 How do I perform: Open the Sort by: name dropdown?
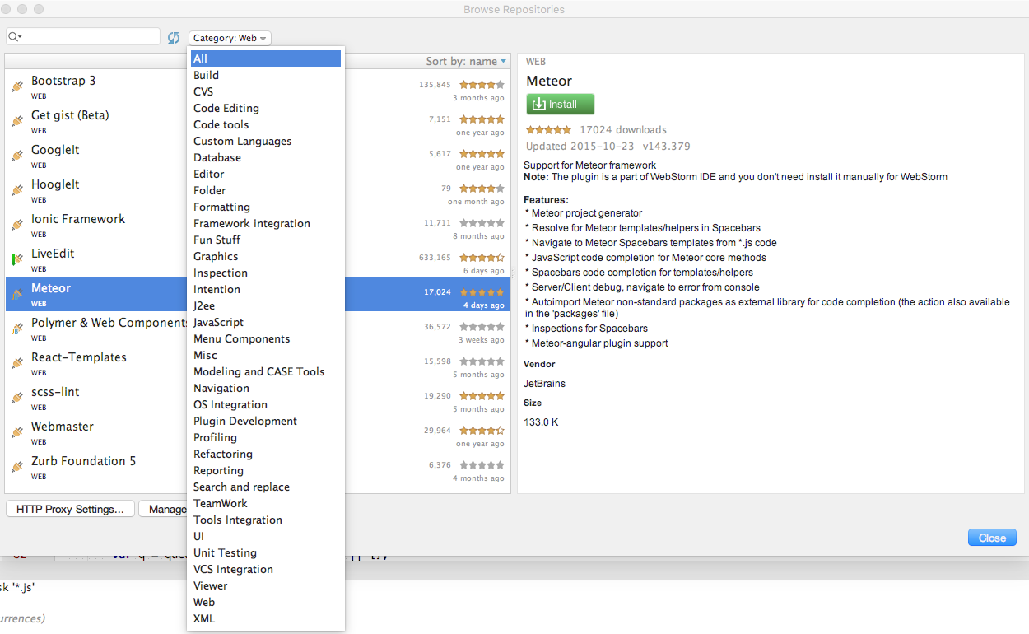click(x=466, y=62)
